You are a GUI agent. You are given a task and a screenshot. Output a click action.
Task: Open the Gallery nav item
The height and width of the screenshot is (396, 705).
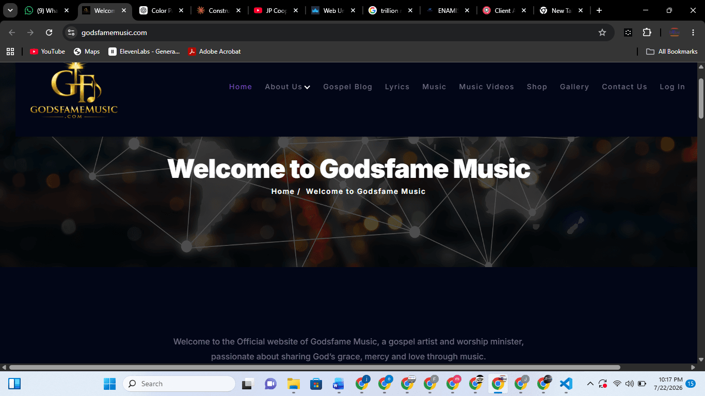click(x=574, y=87)
